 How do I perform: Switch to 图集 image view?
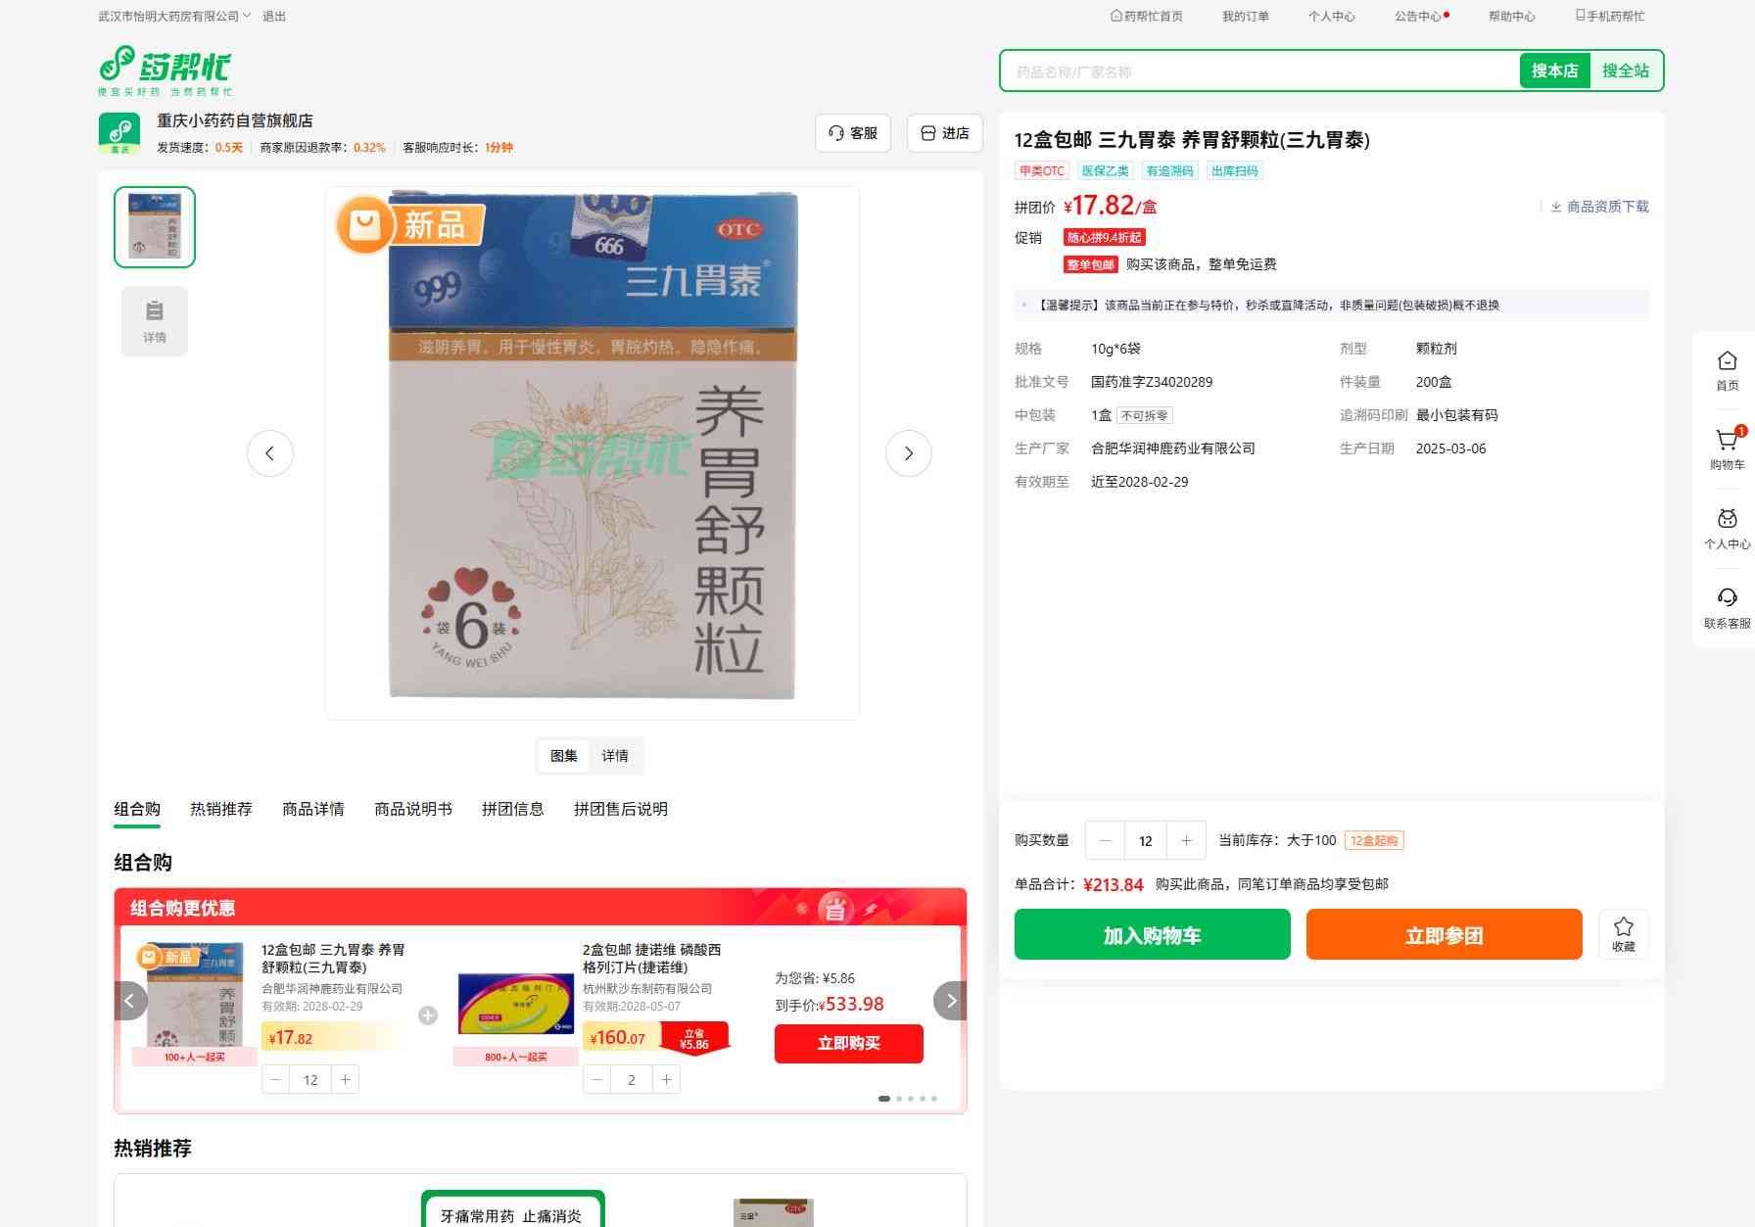(563, 756)
